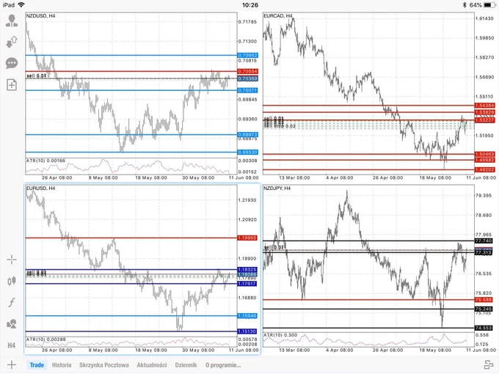Select the EURUSD, H4 chart title

41,188
